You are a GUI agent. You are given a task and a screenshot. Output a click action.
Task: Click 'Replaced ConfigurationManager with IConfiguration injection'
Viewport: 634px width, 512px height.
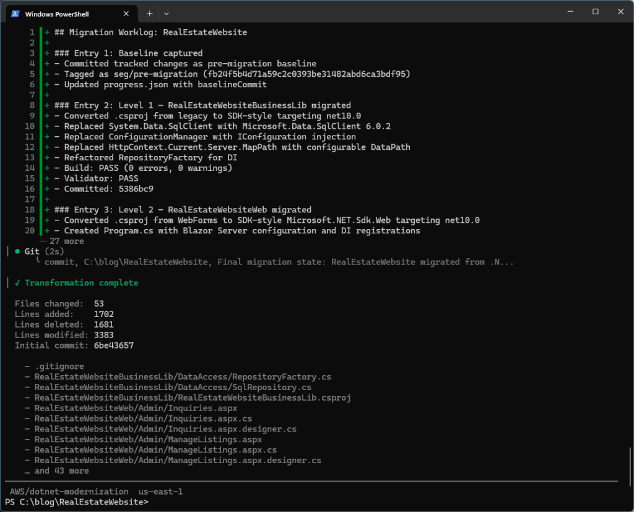pos(206,137)
